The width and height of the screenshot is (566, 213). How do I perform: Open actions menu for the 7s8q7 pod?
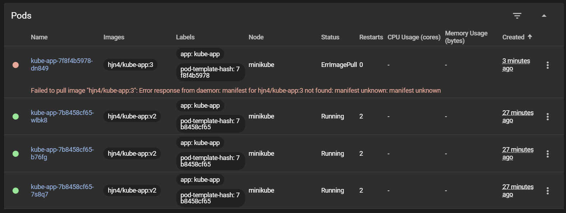coord(547,191)
